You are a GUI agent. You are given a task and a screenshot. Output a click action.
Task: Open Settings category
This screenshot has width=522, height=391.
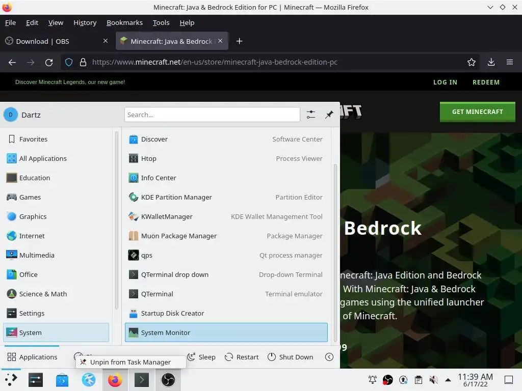click(x=56, y=313)
